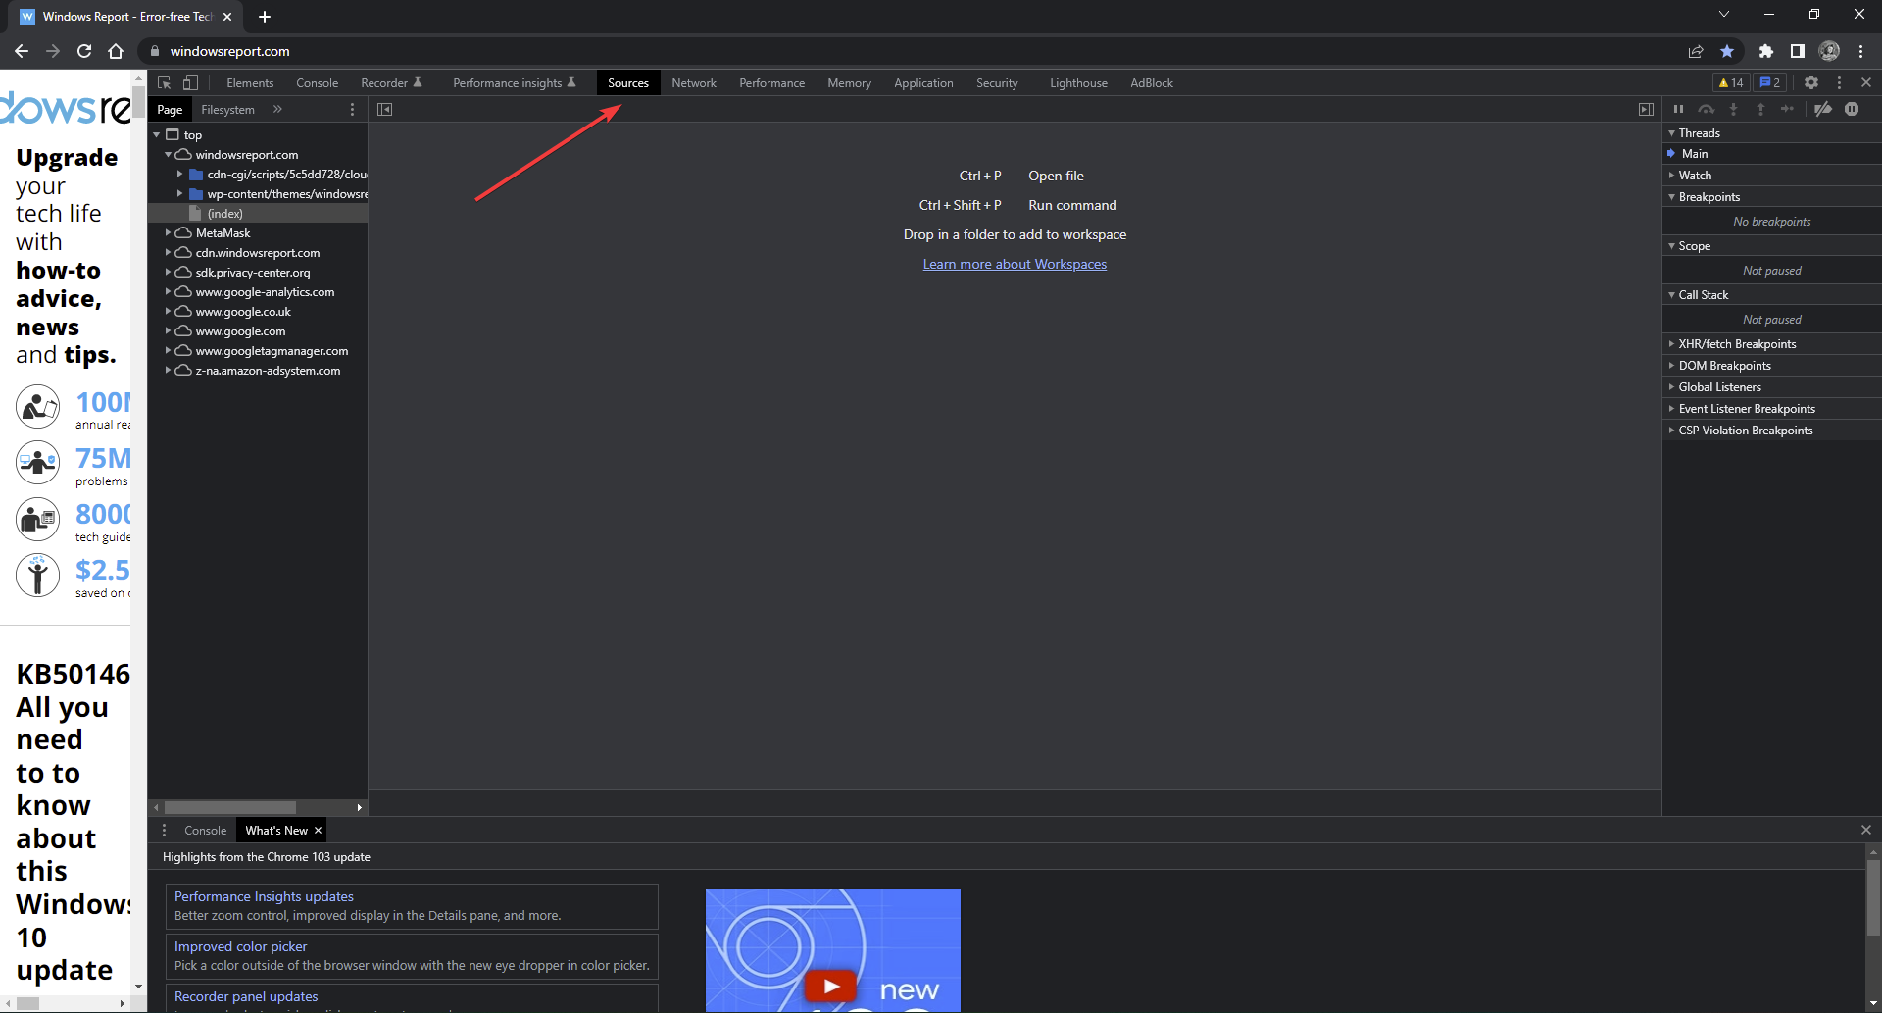
Task: Open the Extensions puzzle icon
Action: [x=1766, y=51]
